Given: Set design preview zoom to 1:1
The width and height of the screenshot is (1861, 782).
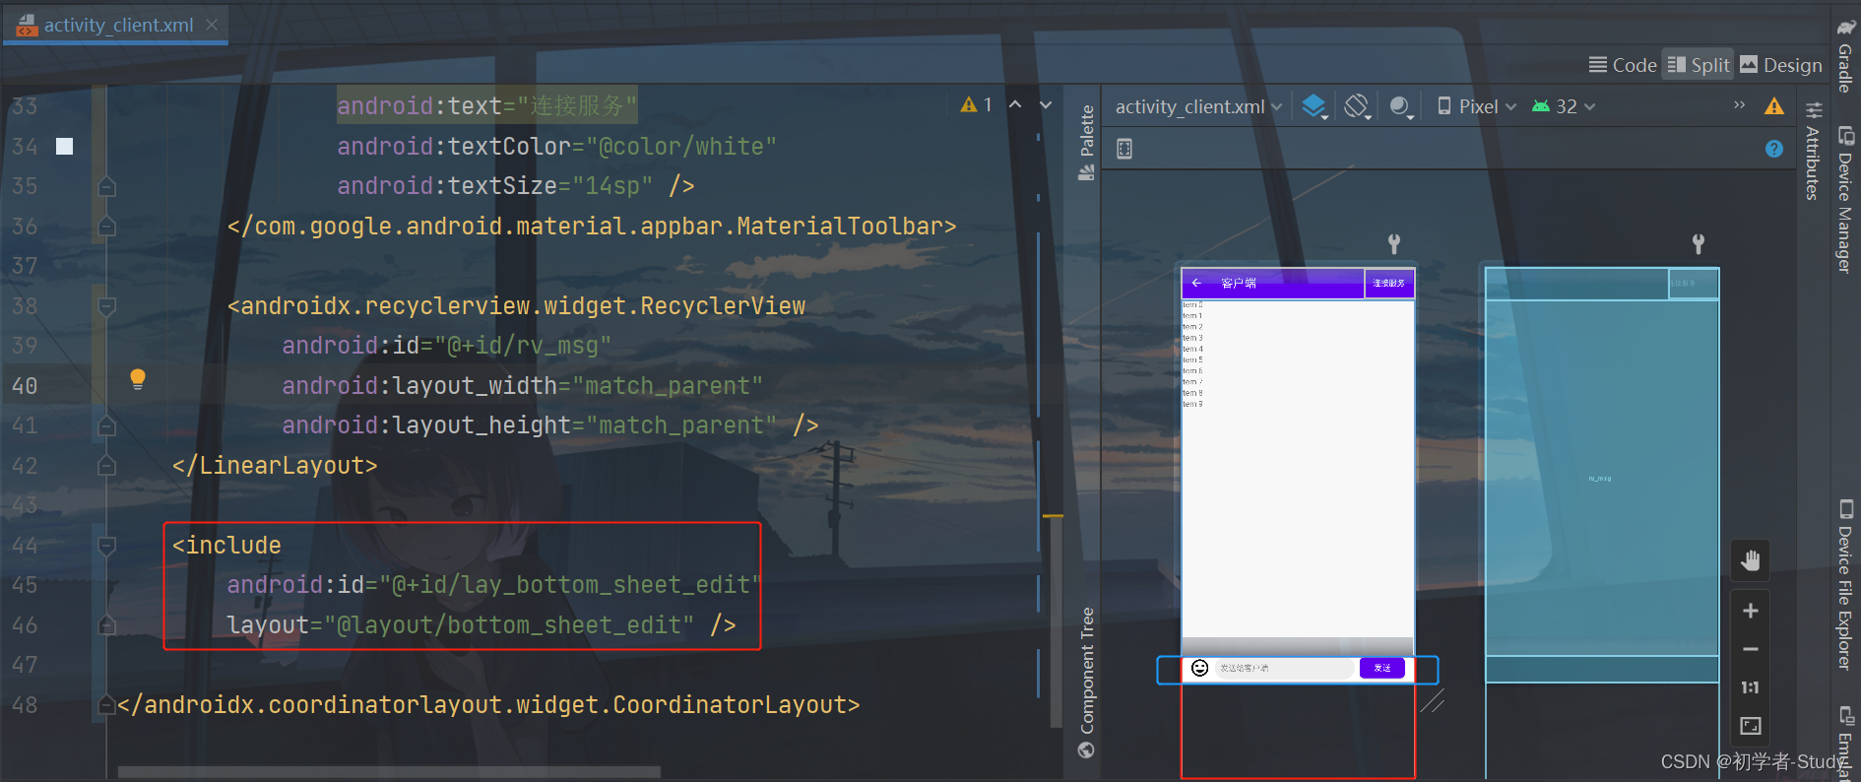Looking at the screenshot, I should 1750,687.
